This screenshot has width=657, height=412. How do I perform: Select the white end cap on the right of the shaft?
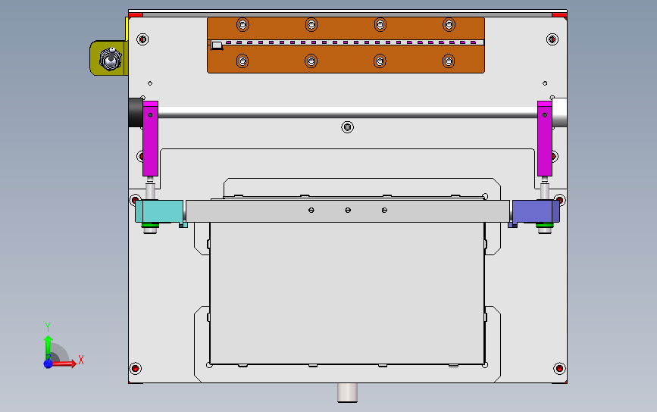[559, 112]
